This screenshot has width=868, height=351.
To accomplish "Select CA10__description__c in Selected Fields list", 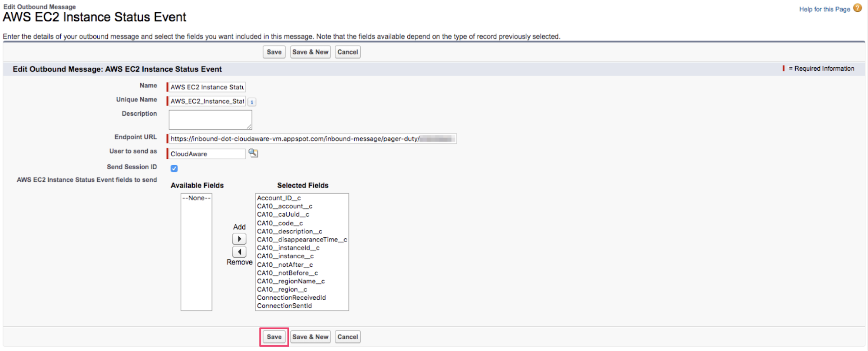I will (289, 231).
